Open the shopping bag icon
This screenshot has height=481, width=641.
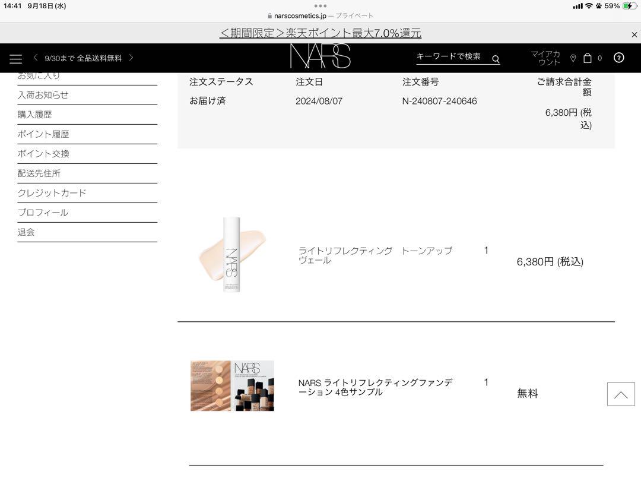pos(588,58)
